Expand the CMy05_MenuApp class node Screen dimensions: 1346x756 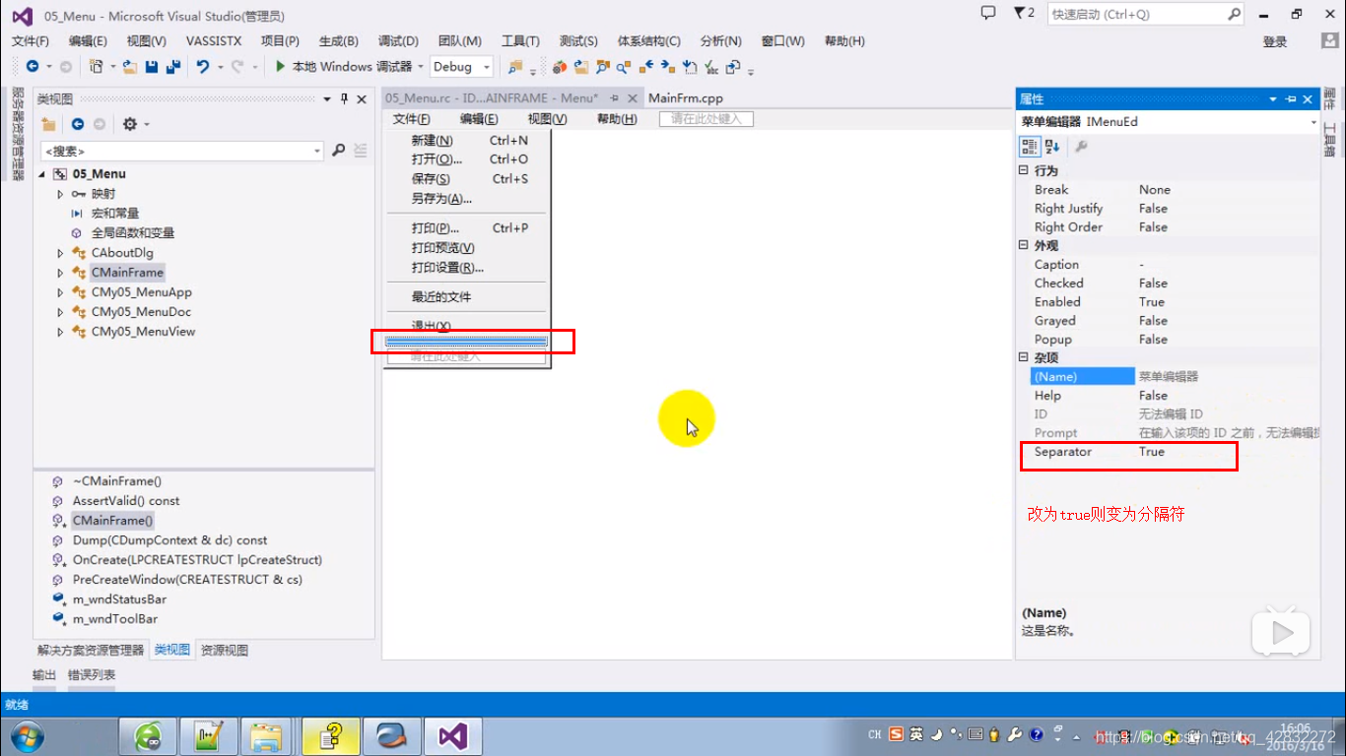[60, 292]
